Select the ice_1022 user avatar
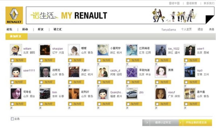The height and width of the screenshot is (128, 216). coord(161,50)
